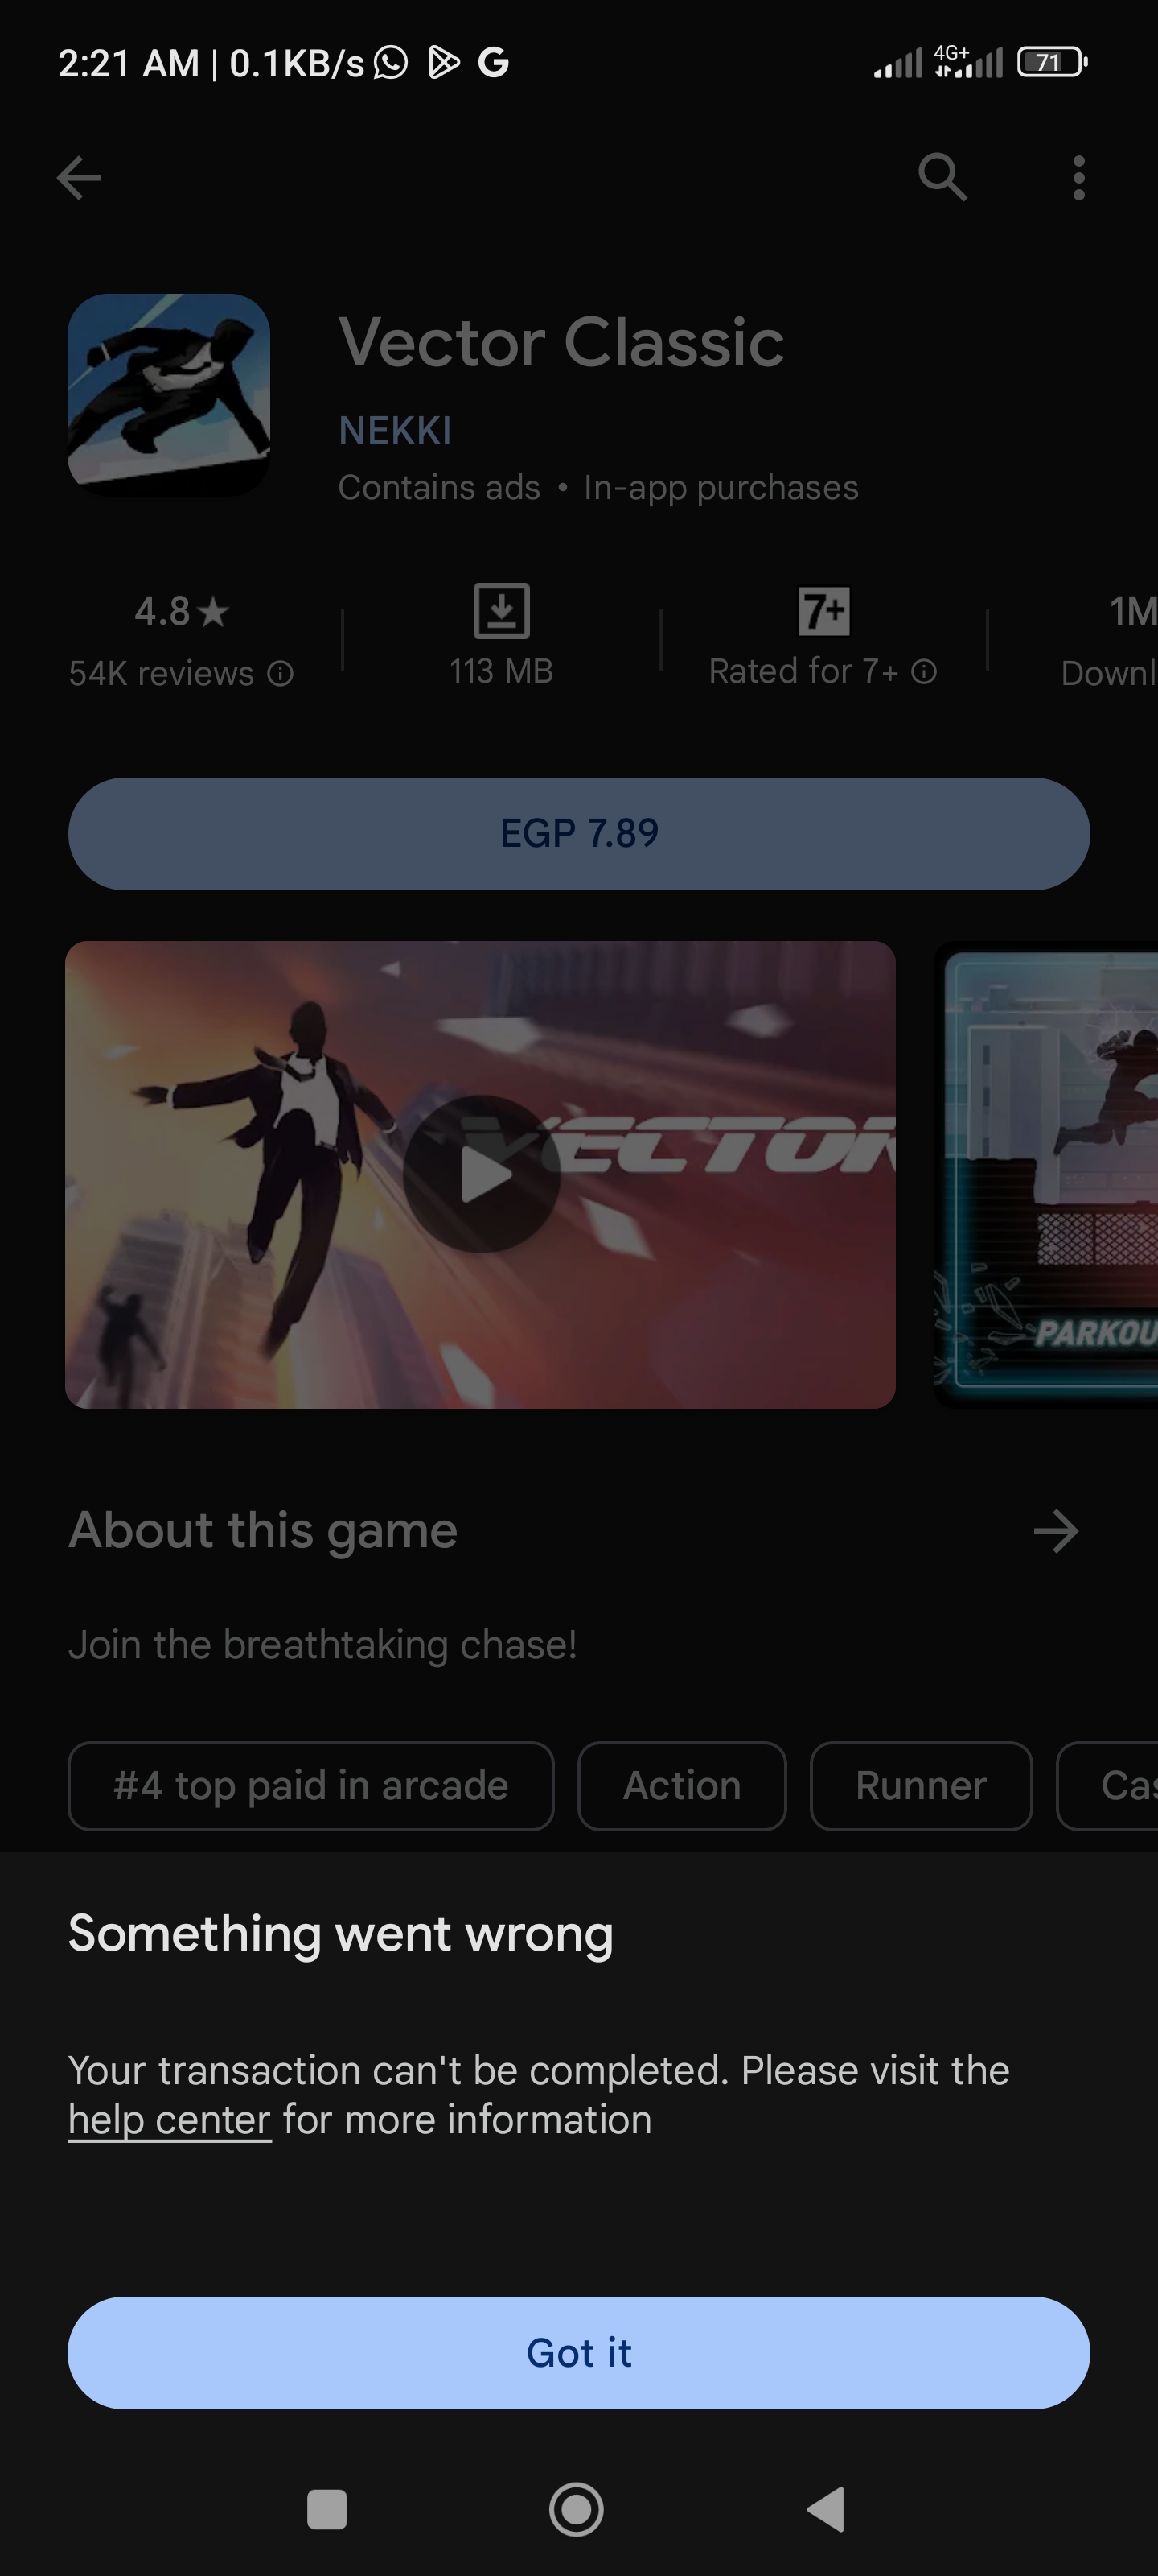
Task: Tap the 113 MB download size icon
Action: [x=500, y=611]
